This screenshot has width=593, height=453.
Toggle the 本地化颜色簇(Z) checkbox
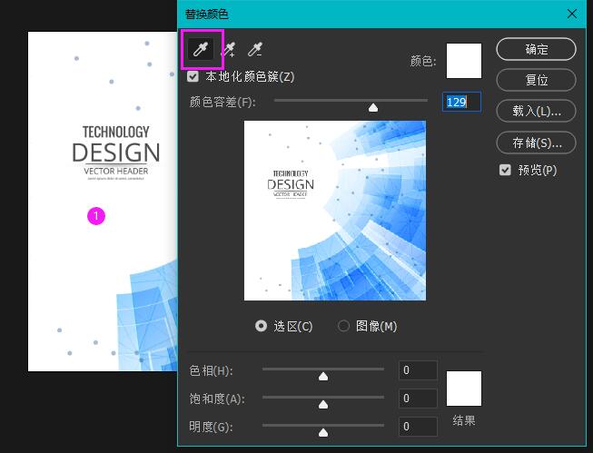193,77
